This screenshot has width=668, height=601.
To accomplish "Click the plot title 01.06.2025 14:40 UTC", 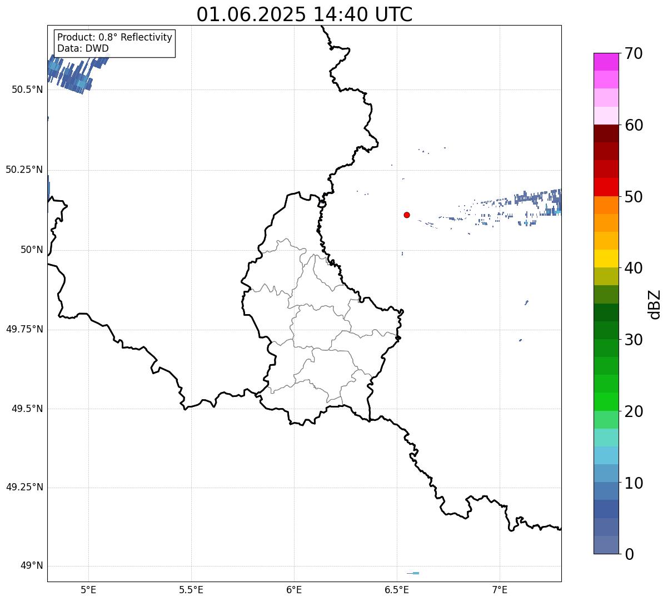I will (x=305, y=14).
